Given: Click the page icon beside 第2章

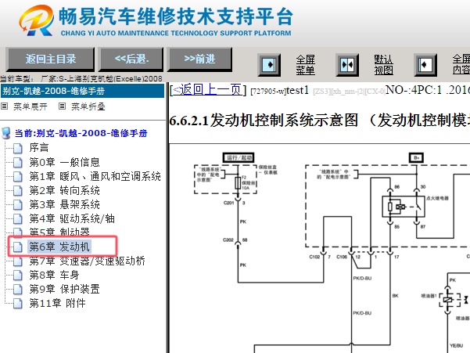Looking at the screenshot, I should tap(18, 190).
